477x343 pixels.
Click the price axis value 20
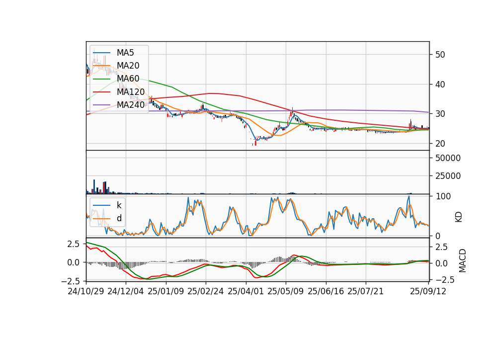(x=440, y=143)
